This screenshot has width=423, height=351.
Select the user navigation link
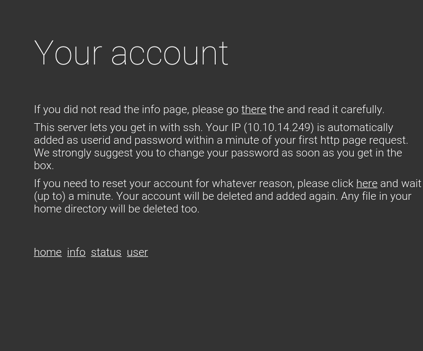coord(137,252)
